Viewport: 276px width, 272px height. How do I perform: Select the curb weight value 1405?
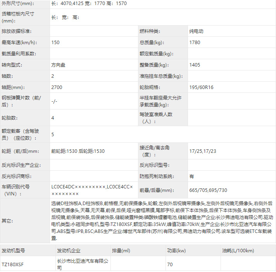point(195,65)
